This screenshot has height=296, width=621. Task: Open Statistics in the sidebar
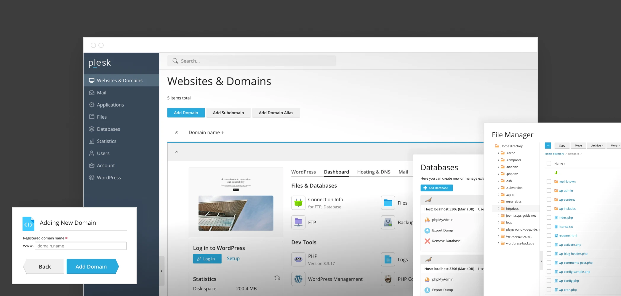[121, 141]
